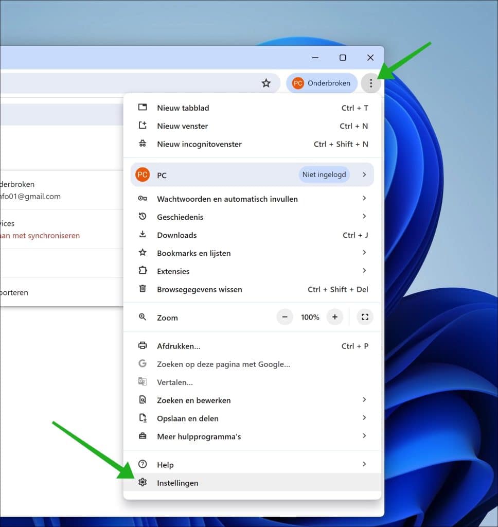Maximize the Chrome window

click(x=343, y=58)
